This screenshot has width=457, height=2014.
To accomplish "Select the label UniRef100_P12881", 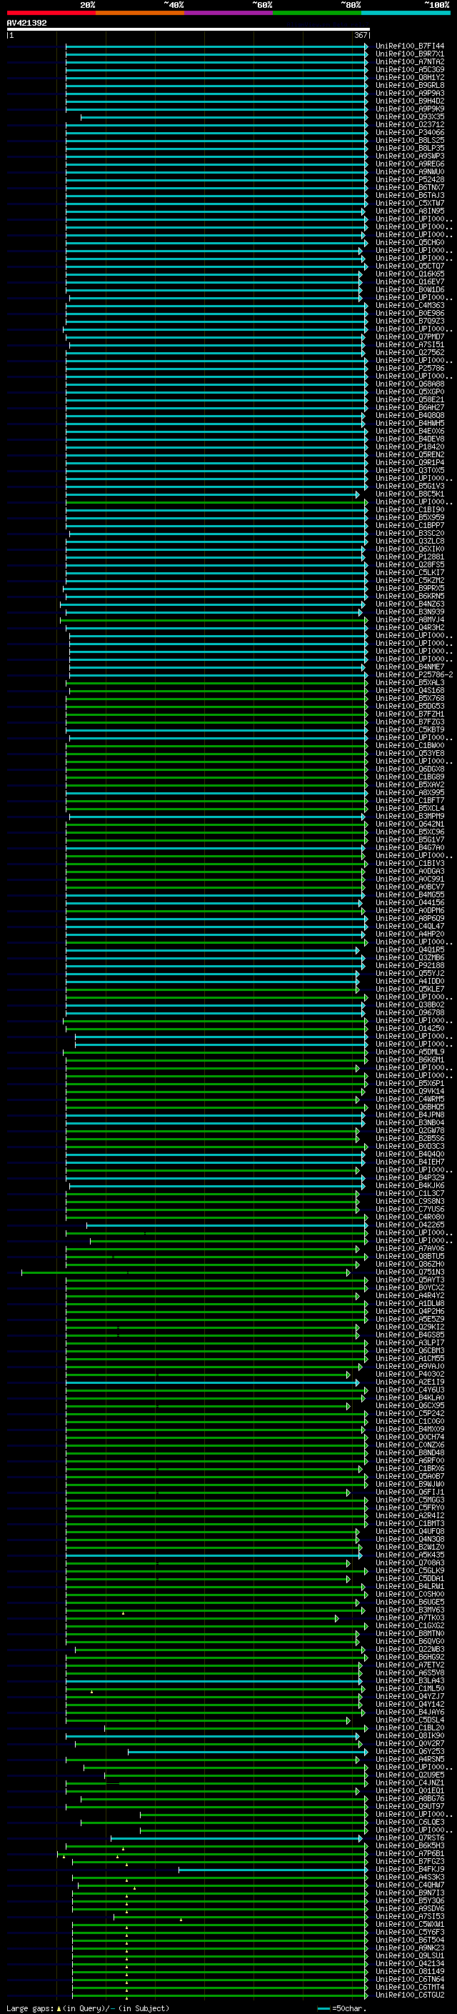I will point(410,557).
